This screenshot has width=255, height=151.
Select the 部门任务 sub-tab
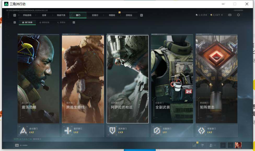(27, 22)
